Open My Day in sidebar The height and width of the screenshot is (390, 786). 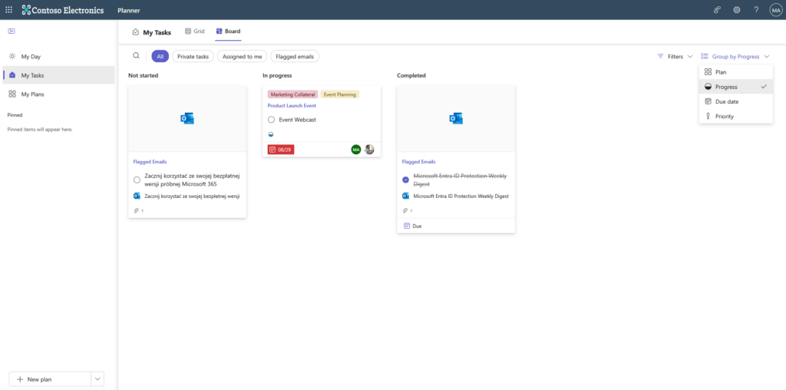(x=31, y=57)
